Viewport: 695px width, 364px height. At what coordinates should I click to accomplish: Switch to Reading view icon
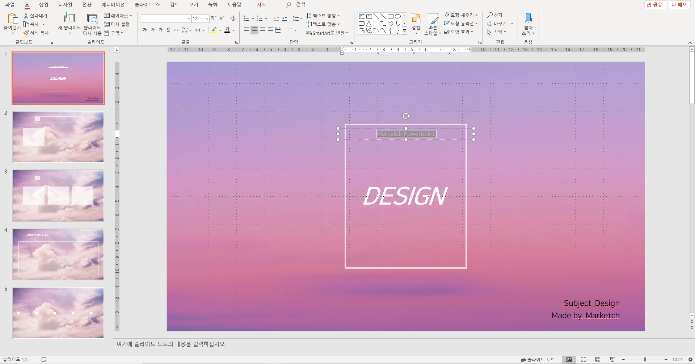click(x=598, y=360)
